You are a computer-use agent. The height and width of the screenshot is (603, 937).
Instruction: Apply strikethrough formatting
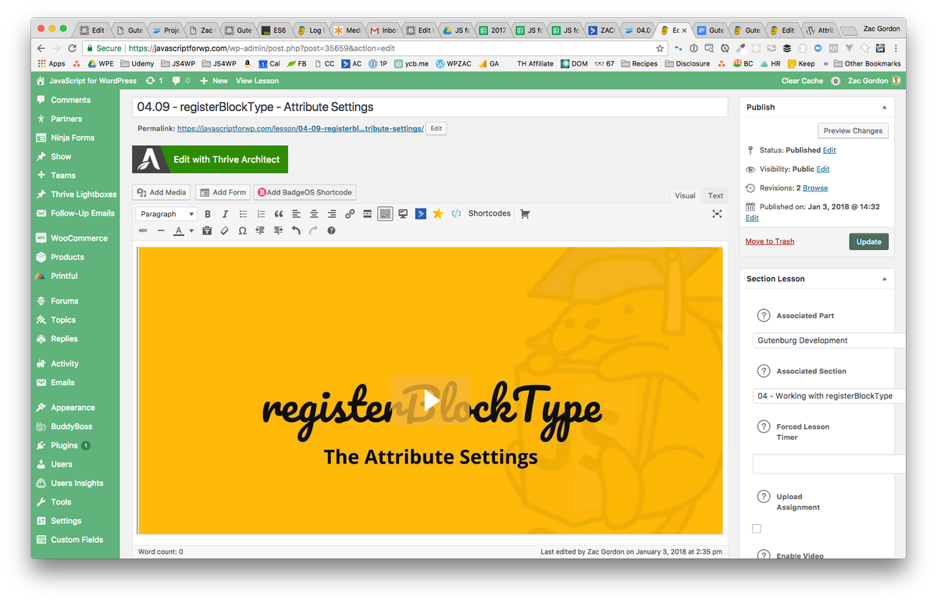[143, 231]
